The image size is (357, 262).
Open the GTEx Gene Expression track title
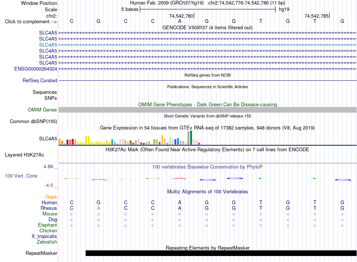coord(207,128)
